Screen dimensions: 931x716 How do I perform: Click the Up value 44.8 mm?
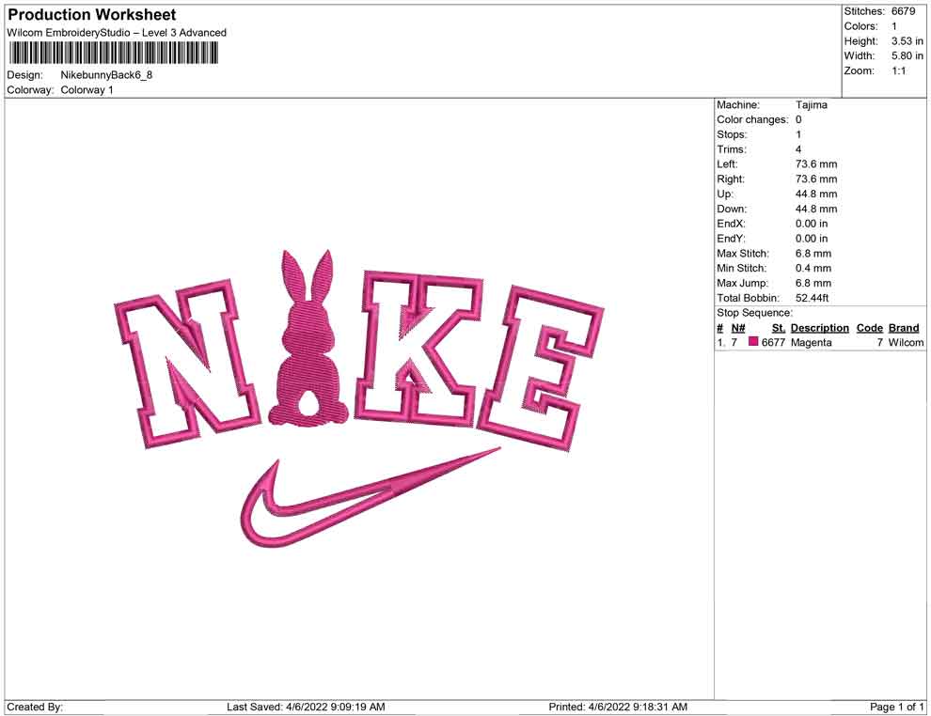click(x=816, y=194)
